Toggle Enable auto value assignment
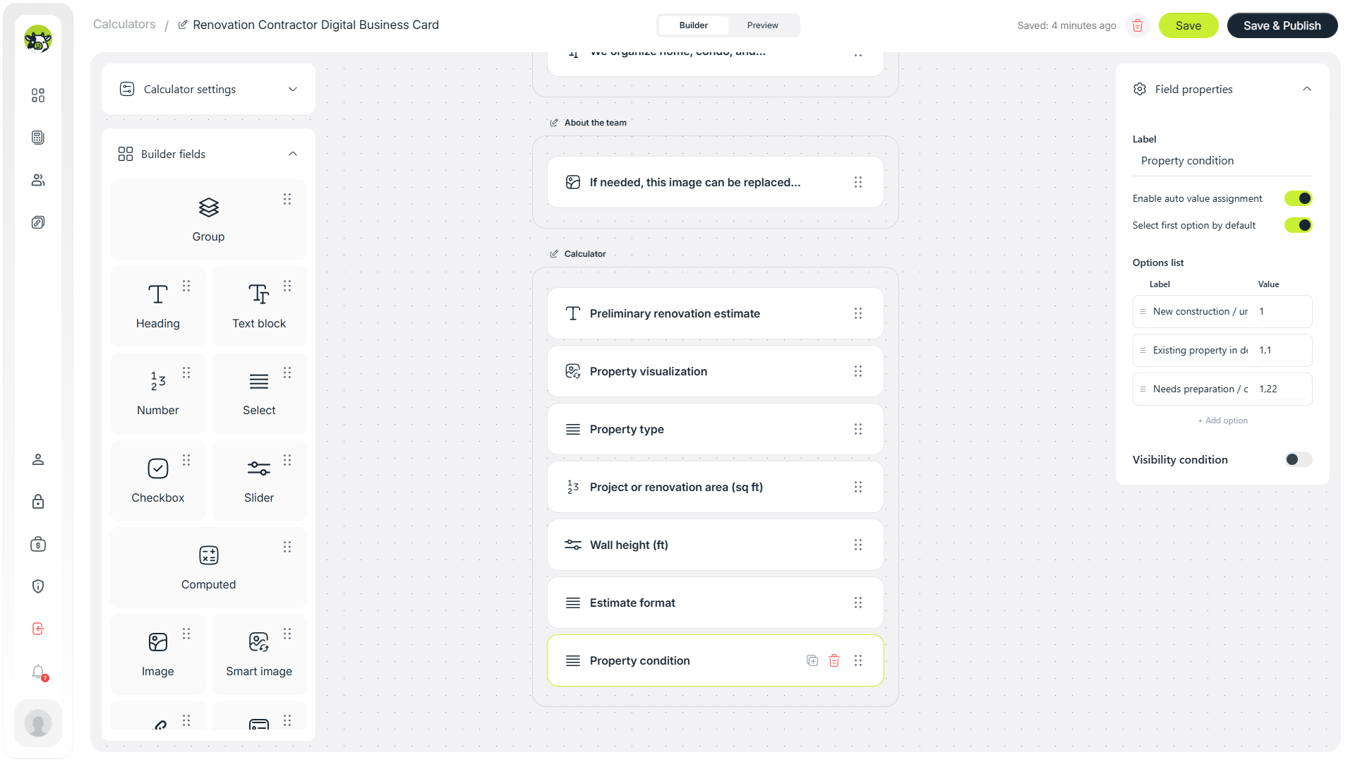1355x762 pixels. pyautogui.click(x=1298, y=198)
